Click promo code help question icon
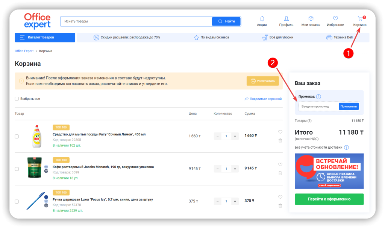Image resolution: width=385 pixels, height=228 pixels. point(318,97)
